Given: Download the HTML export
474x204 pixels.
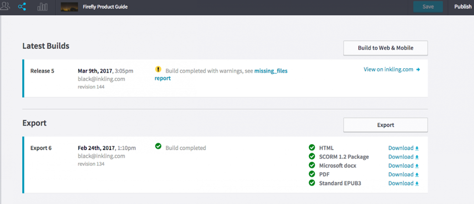Looking at the screenshot, I should click(403, 148).
